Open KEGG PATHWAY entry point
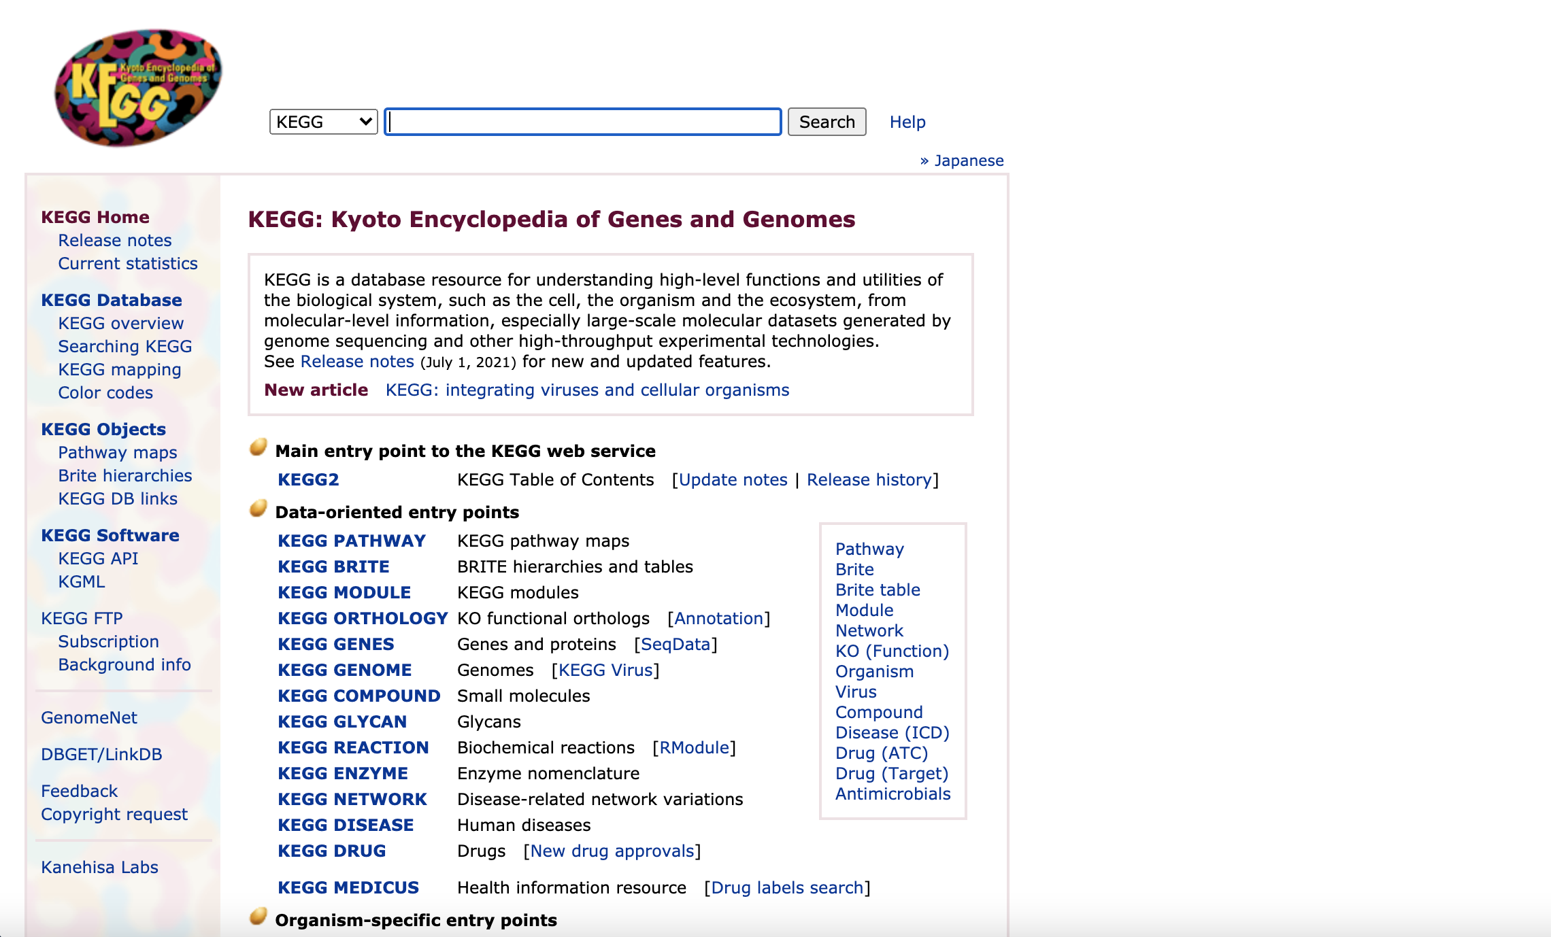 (352, 541)
